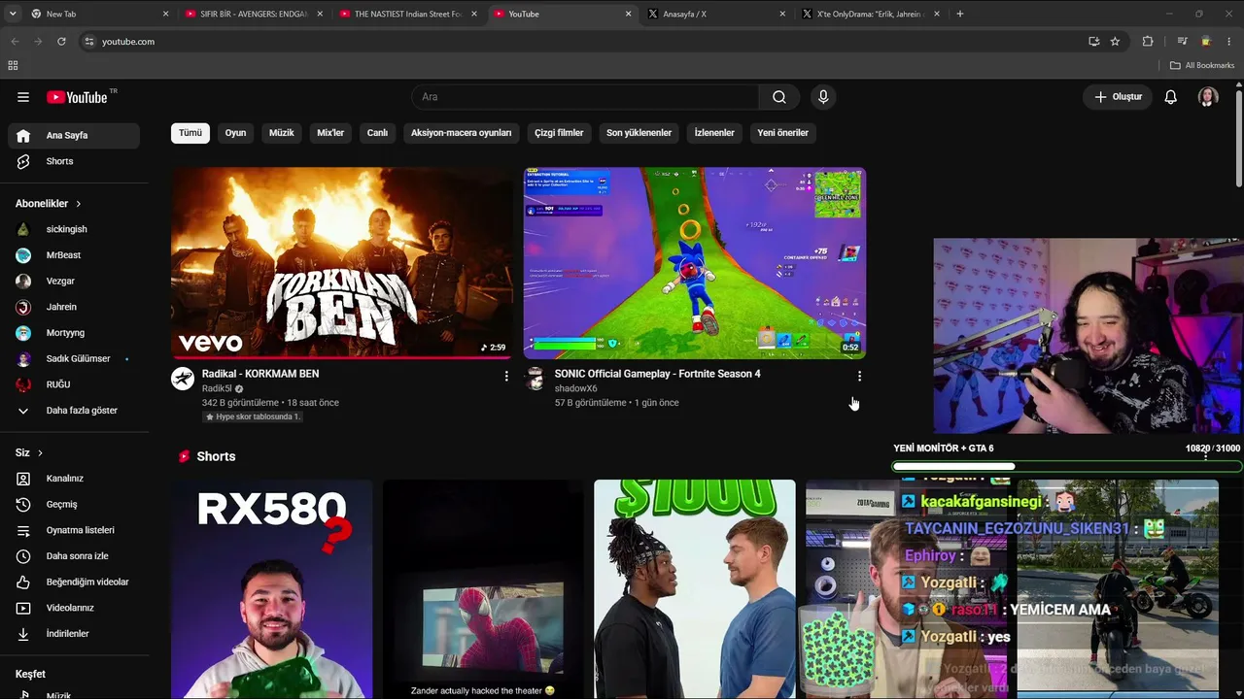Open Geçmiş history in sidebar
The height and width of the screenshot is (699, 1244).
[x=74, y=505]
